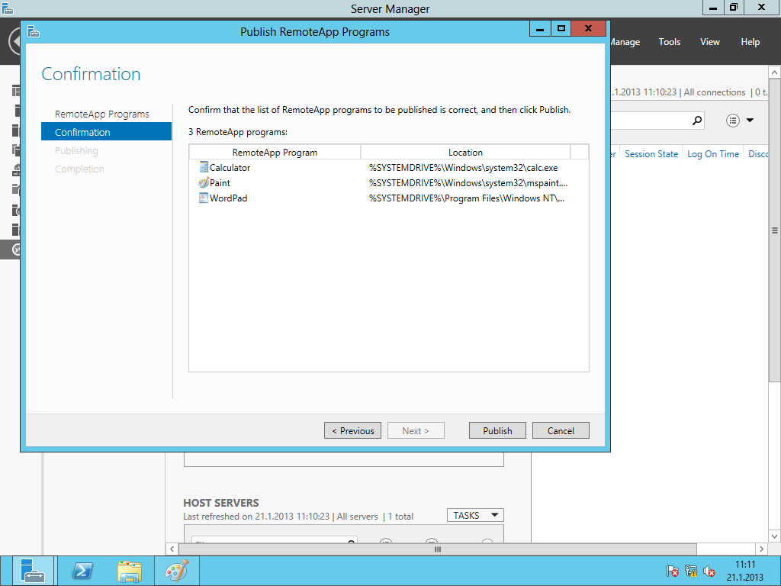
Task: Open PowerShell from the taskbar
Action: [82, 571]
